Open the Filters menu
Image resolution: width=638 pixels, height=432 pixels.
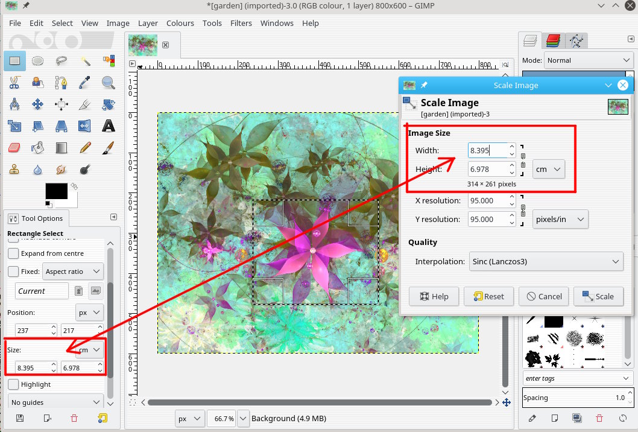tap(241, 23)
